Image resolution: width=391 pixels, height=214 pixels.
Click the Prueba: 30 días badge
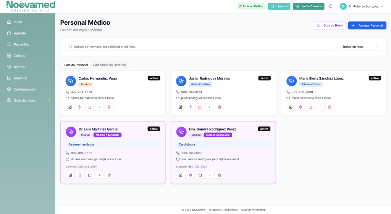(251, 6)
